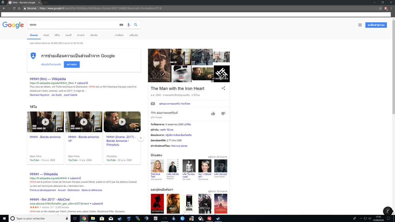
Task: Open Microsoft Store from the taskbar
Action: click(x=102, y=218)
